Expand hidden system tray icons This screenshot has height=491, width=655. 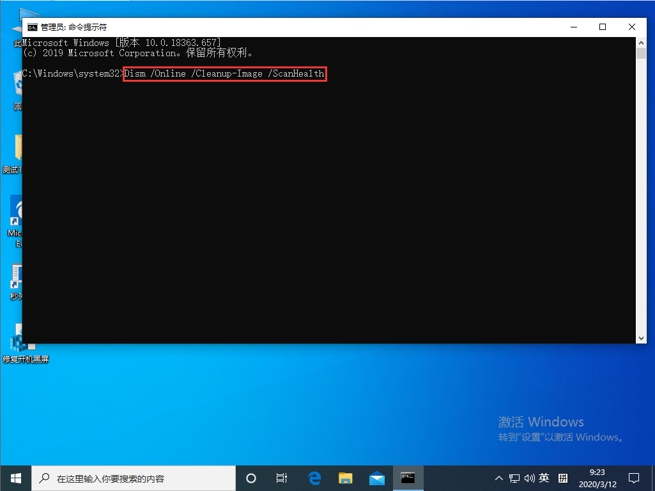pyautogui.click(x=498, y=478)
